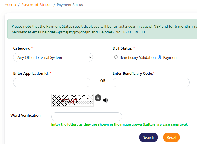Click the Enter Application Id label
Viewport: 197px width, 144px height.
(x=31, y=74)
